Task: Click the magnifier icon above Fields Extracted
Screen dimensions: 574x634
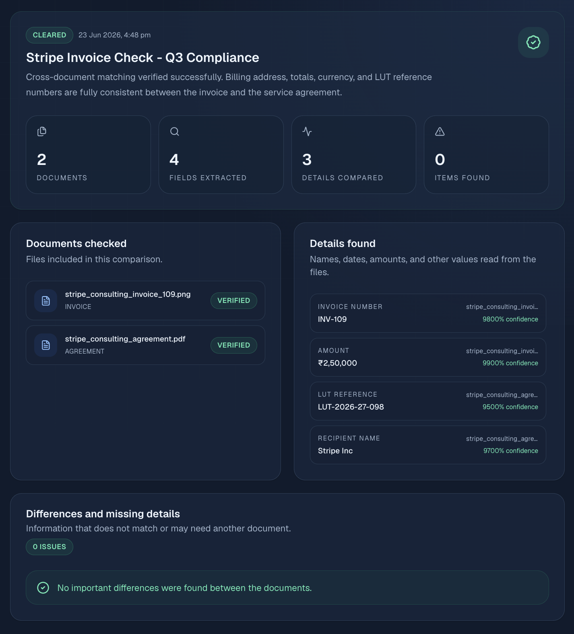Action: 174,132
